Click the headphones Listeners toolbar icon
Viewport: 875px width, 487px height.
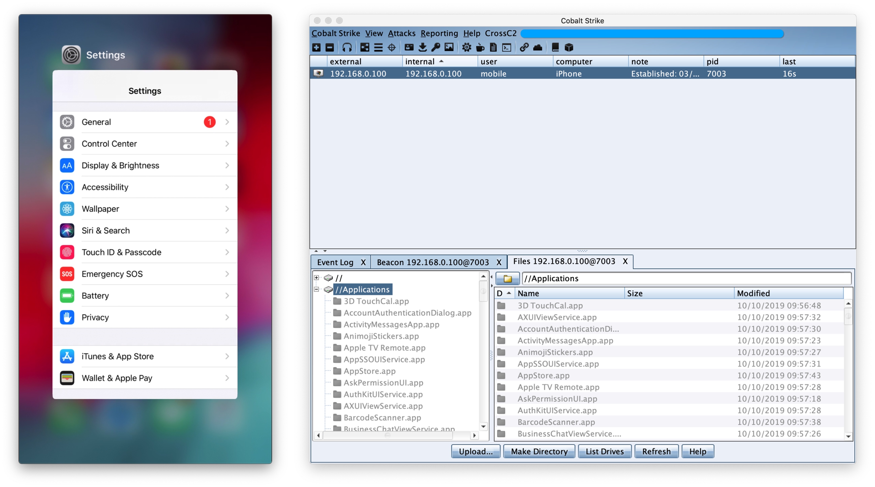347,47
